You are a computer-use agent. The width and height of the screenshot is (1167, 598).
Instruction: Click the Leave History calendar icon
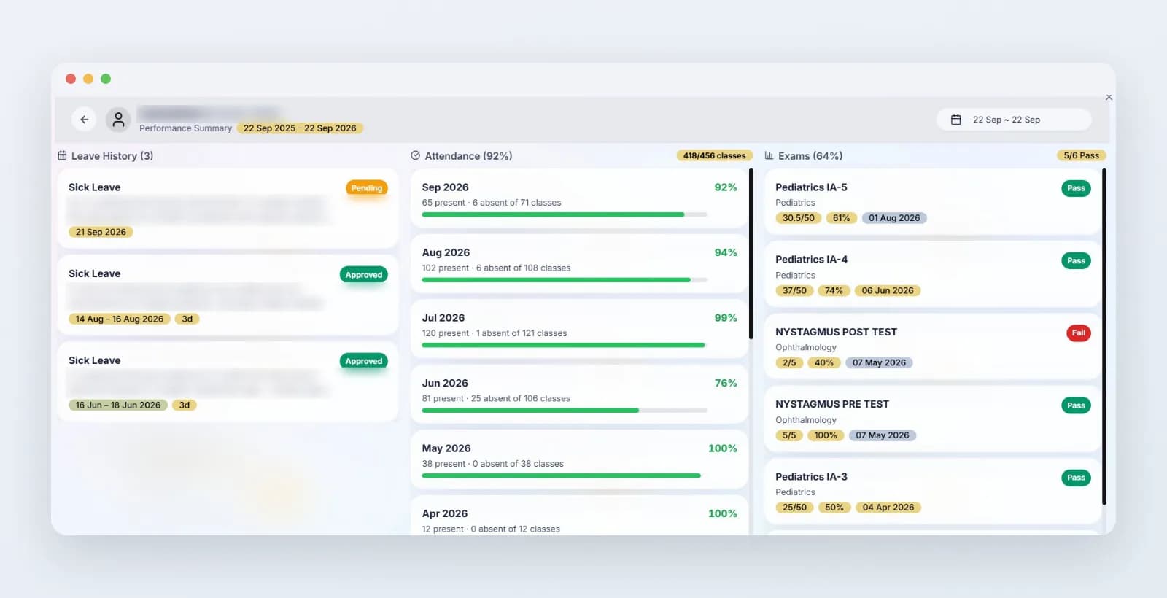pos(63,155)
